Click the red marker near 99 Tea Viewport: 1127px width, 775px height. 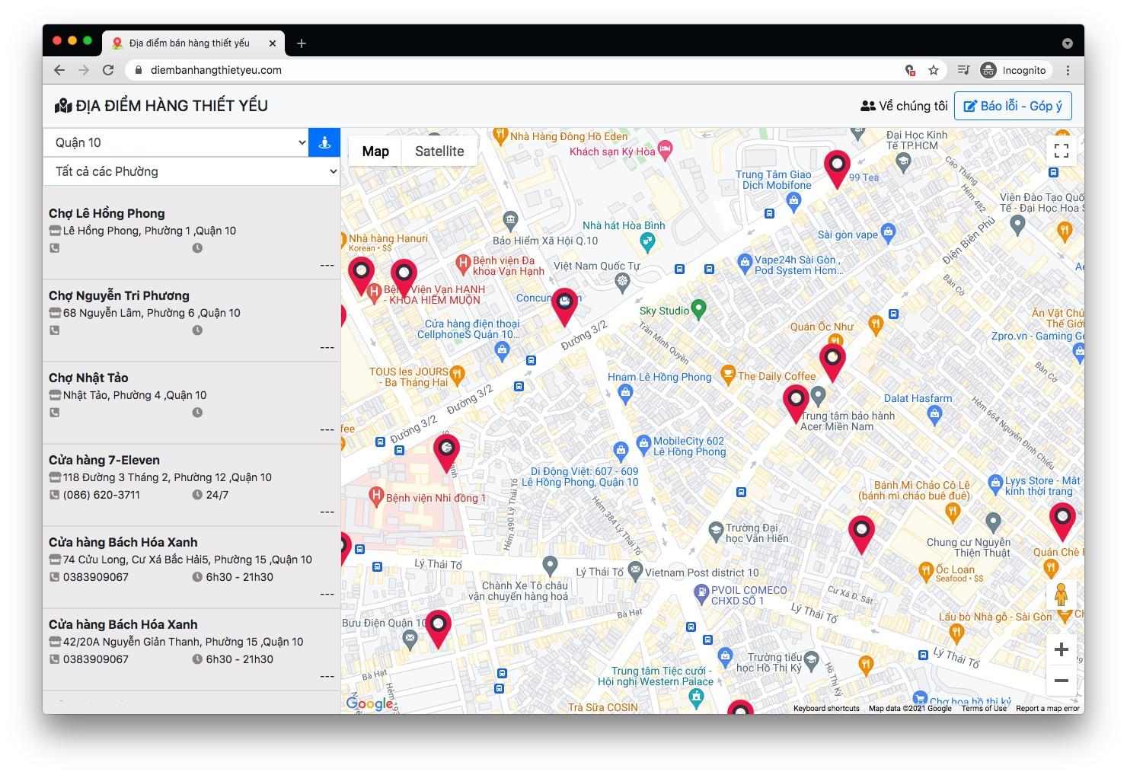pos(838,168)
